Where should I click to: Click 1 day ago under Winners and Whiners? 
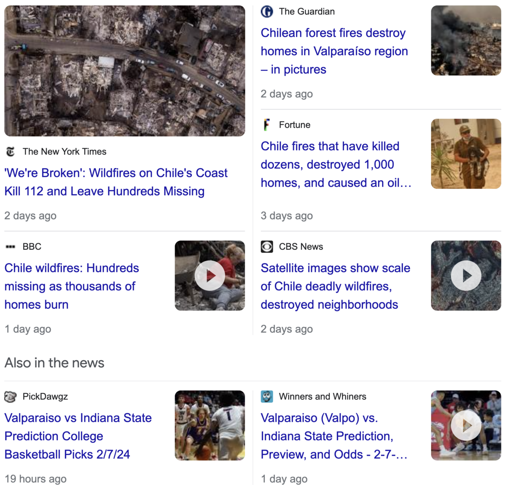pyautogui.click(x=284, y=479)
